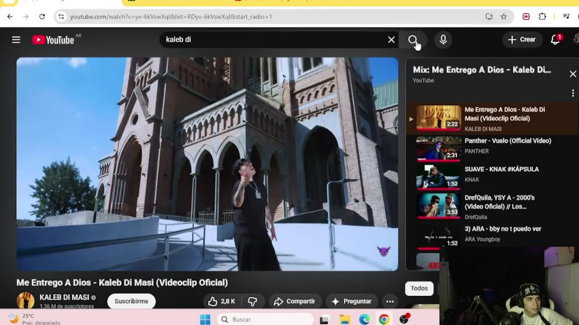Click the magnifier search button
Image resolution: width=579 pixels, height=325 pixels.
(x=413, y=40)
